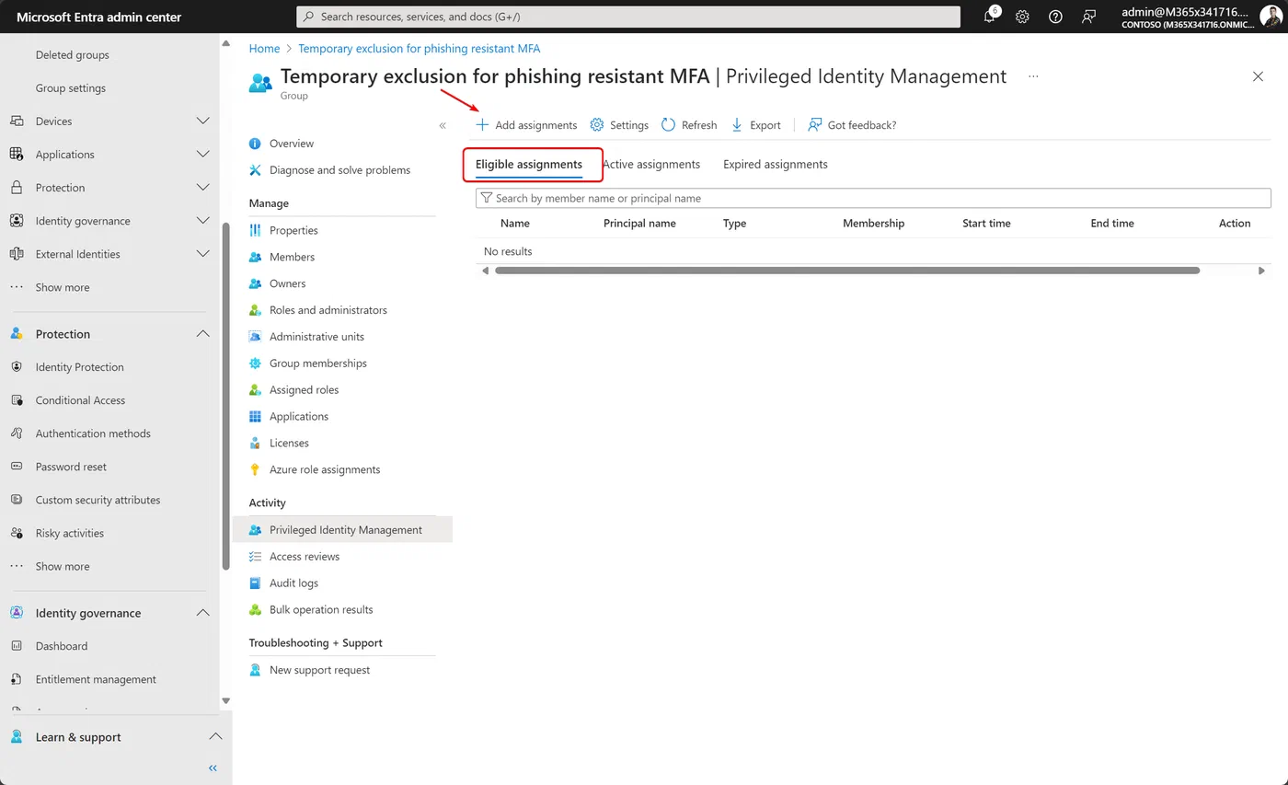This screenshot has height=785, width=1288.
Task: Open the feedback icon in top bar
Action: click(x=1089, y=17)
